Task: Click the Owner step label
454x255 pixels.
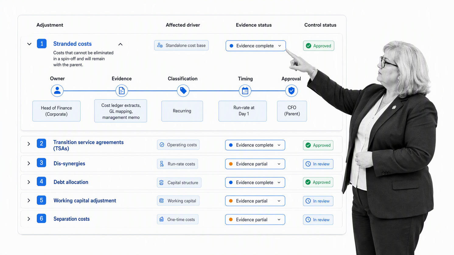Action: click(58, 79)
